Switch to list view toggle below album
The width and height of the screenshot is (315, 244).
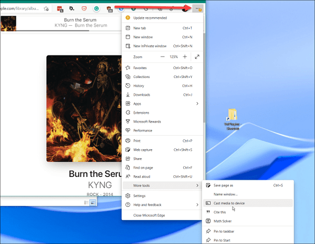pos(85,203)
